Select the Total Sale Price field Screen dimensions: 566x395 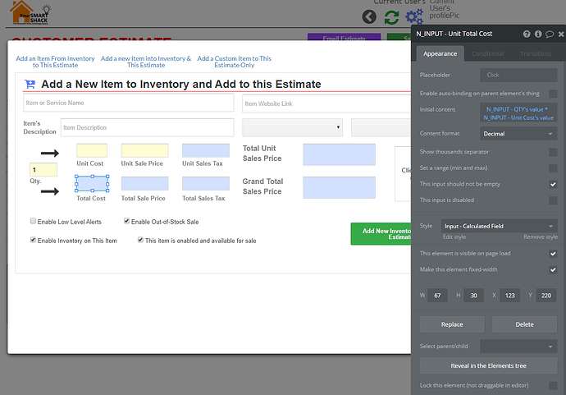[144, 184]
